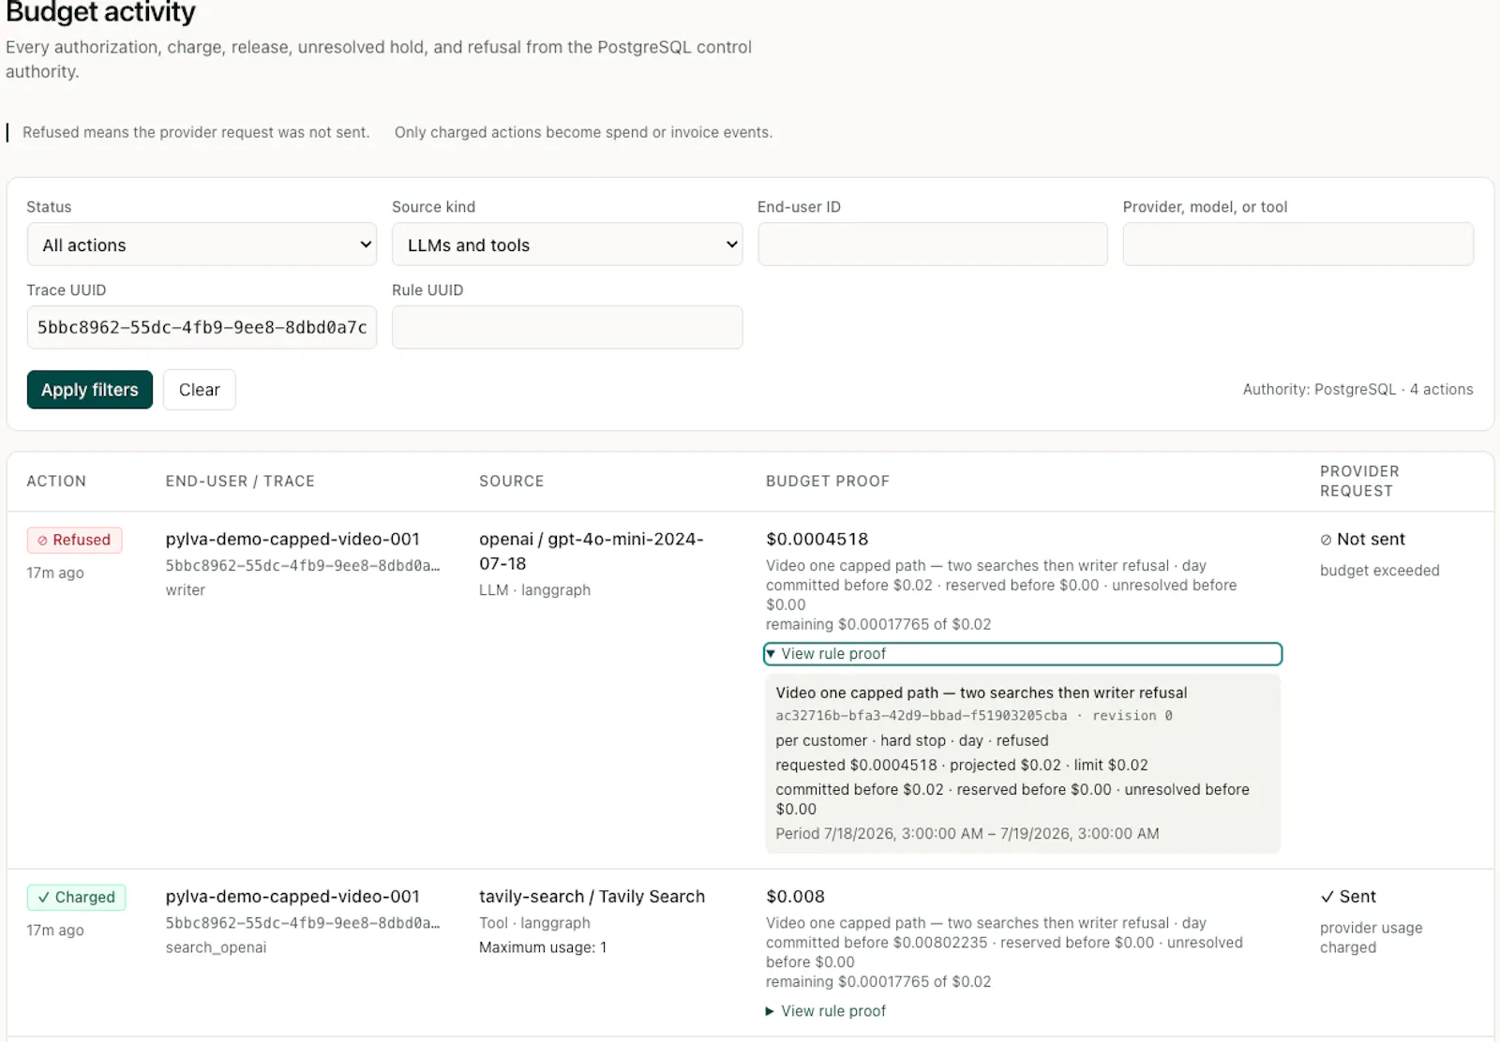The width and height of the screenshot is (1500, 1042).
Task: Open the Source kind dropdown LLMs and tools
Action: pos(567,245)
